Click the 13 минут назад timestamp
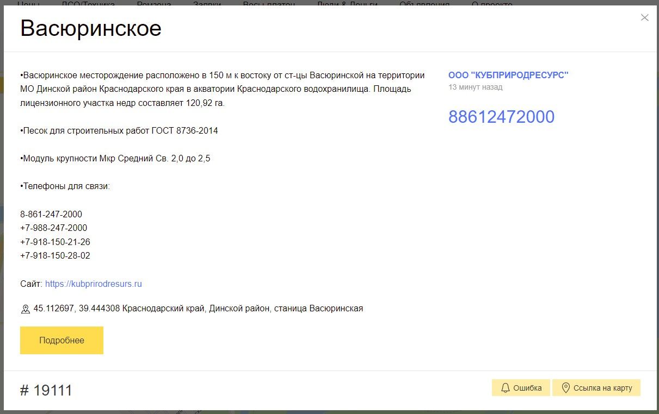The image size is (659, 414). click(x=475, y=87)
